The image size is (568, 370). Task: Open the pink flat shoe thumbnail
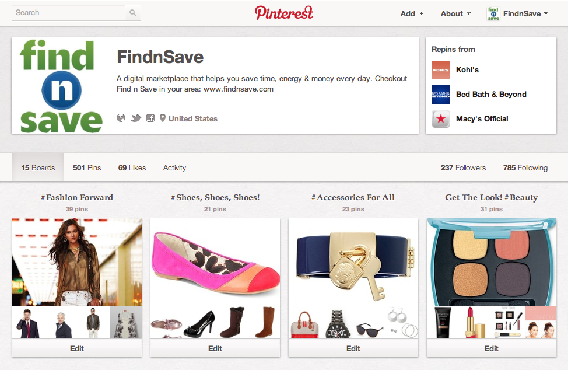pos(215,262)
